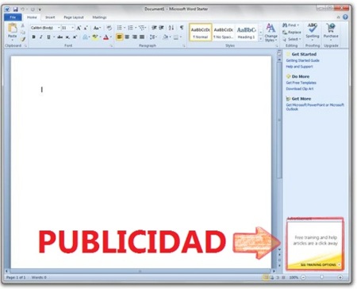Toggle Show/Hide paragraph marks
Screen dimensions: 357x289
(182, 28)
